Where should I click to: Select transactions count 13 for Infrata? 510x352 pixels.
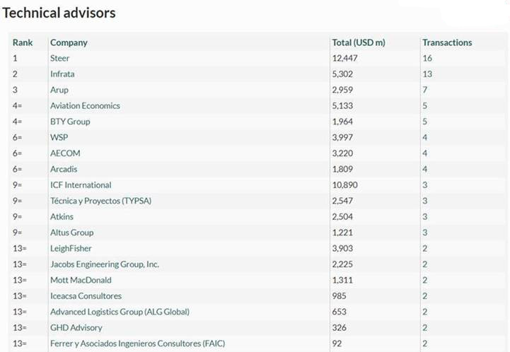(427, 74)
